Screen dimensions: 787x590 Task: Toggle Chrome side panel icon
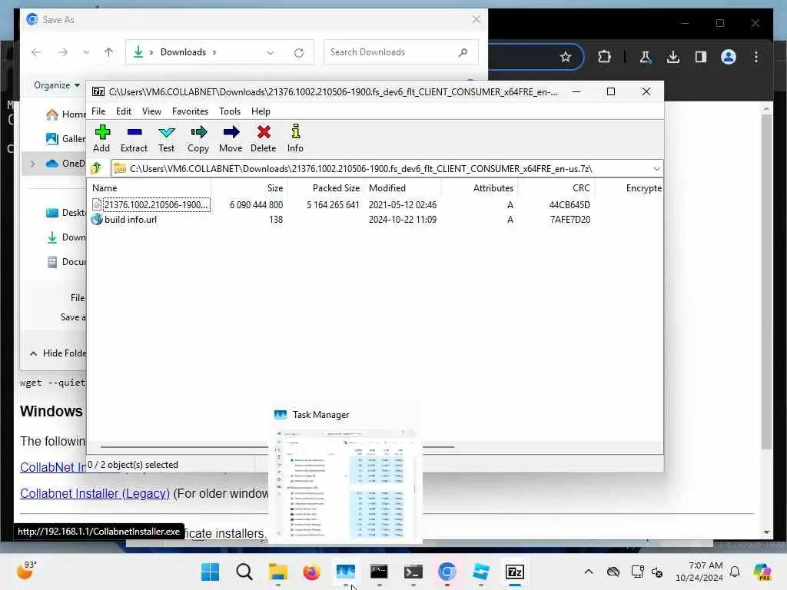click(701, 57)
